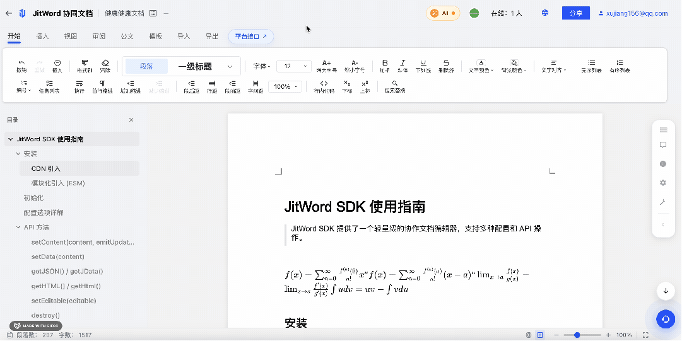Switch to the 公文 tab
Viewport: 682px width, 341px height.
click(x=127, y=36)
